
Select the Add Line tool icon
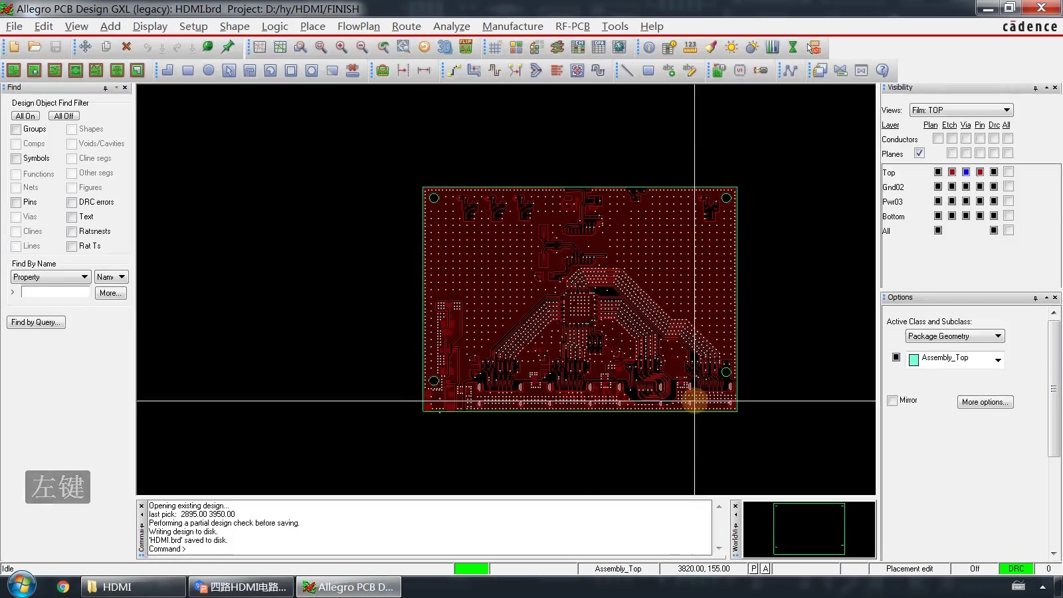point(627,70)
